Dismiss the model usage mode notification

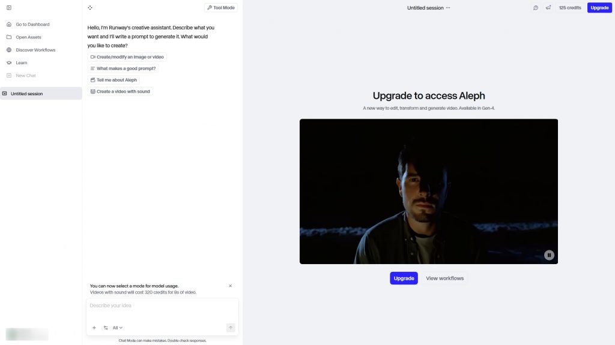[x=230, y=286]
